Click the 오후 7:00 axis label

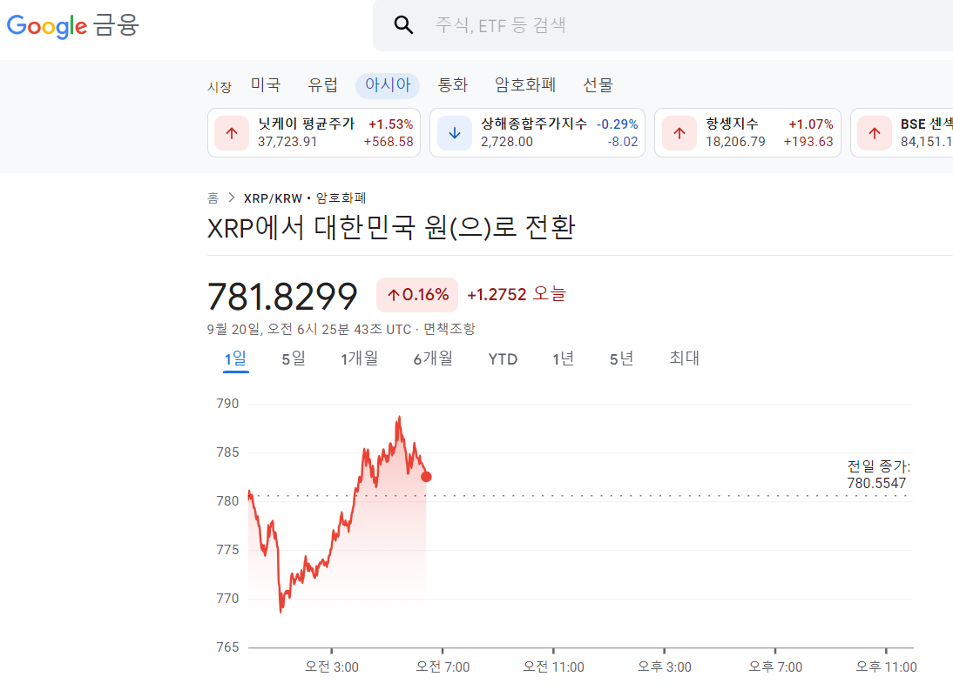point(775,667)
